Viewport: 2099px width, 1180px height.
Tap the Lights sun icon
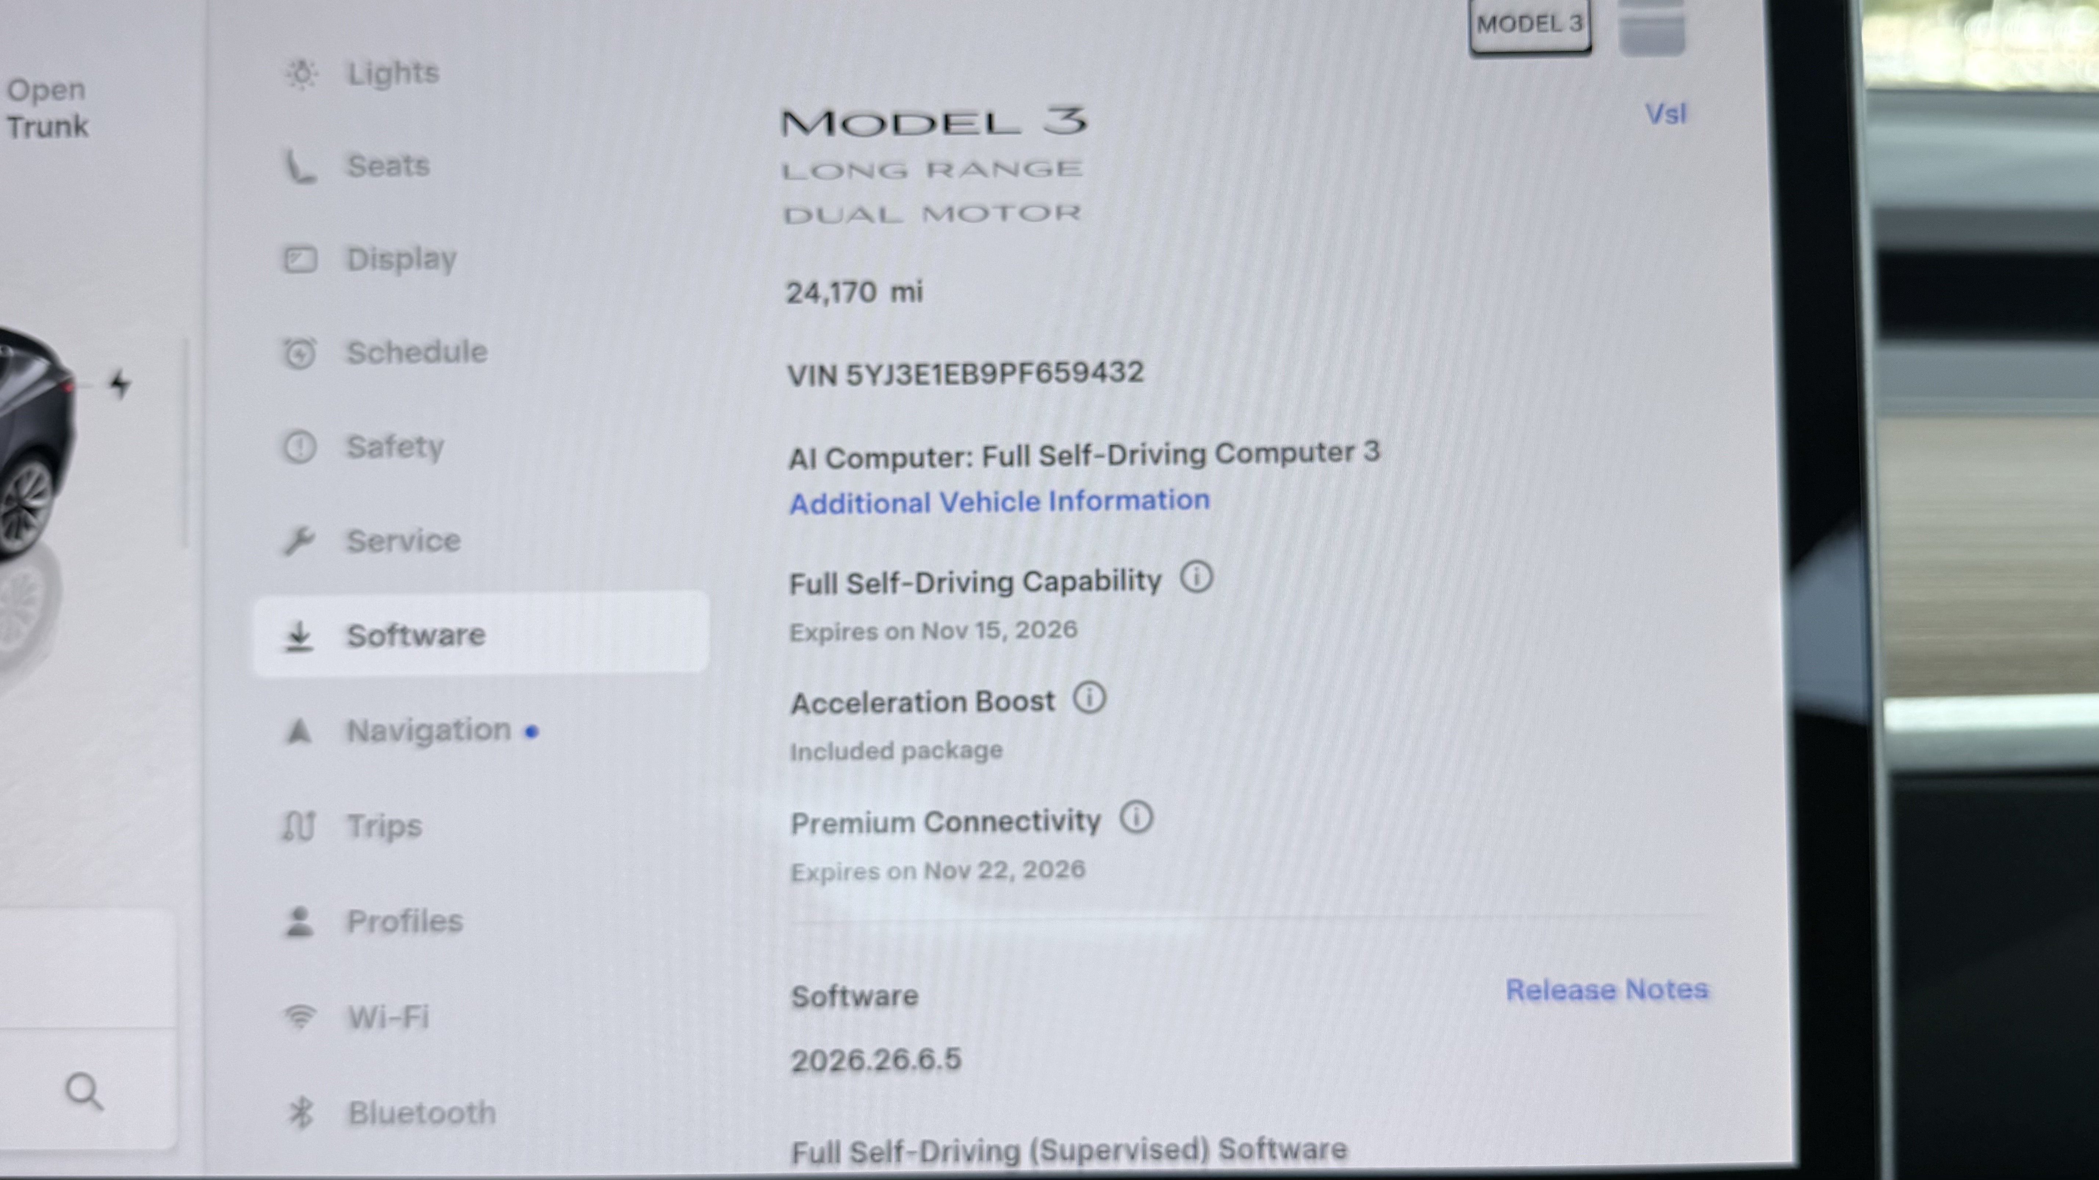[301, 74]
